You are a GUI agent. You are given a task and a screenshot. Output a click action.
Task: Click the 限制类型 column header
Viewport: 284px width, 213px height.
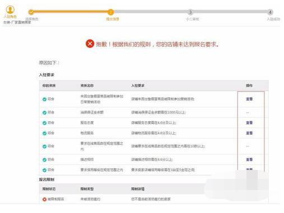pos(87,189)
